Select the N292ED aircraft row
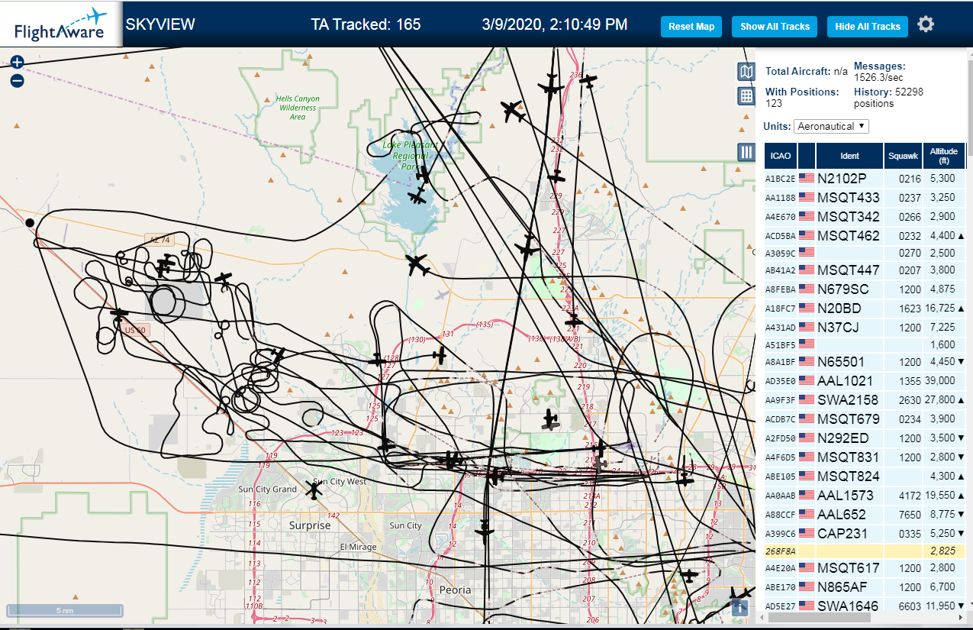This screenshot has height=630, width=973. 865,438
